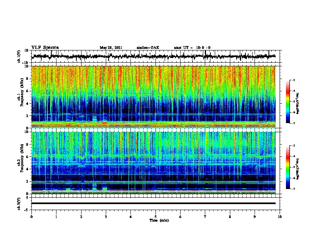Click the ch.1(V) waveform axis label

pyautogui.click(x=19, y=56)
